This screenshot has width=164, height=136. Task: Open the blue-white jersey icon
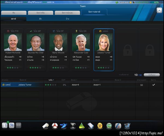tap(118, 126)
